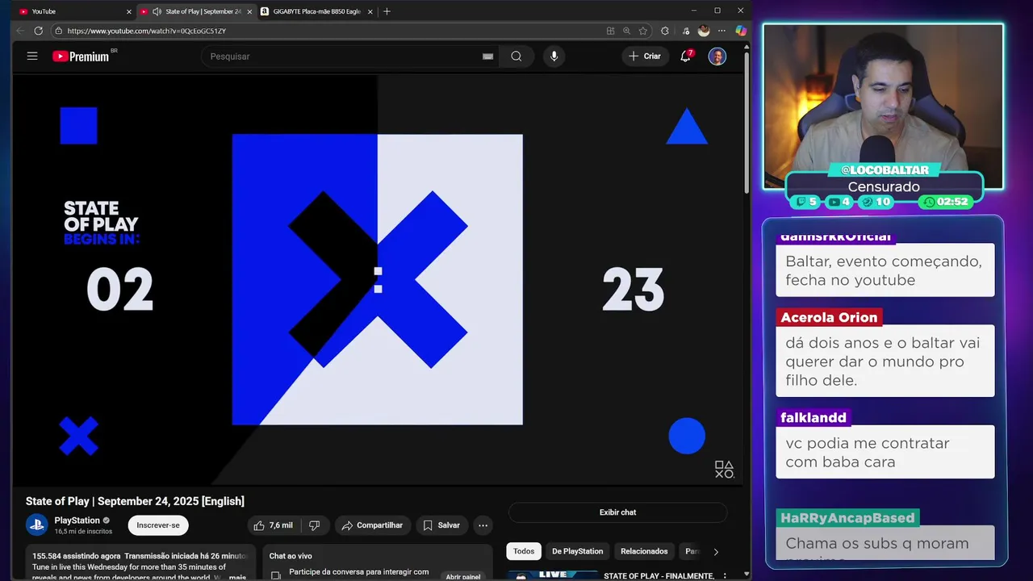Screen dimensions: 1033x581
Task: Open browser settings and more menu
Action: (723, 31)
